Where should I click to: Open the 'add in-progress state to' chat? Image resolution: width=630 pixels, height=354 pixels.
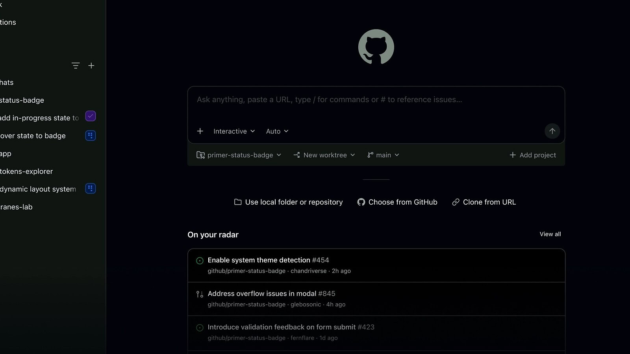(x=39, y=118)
